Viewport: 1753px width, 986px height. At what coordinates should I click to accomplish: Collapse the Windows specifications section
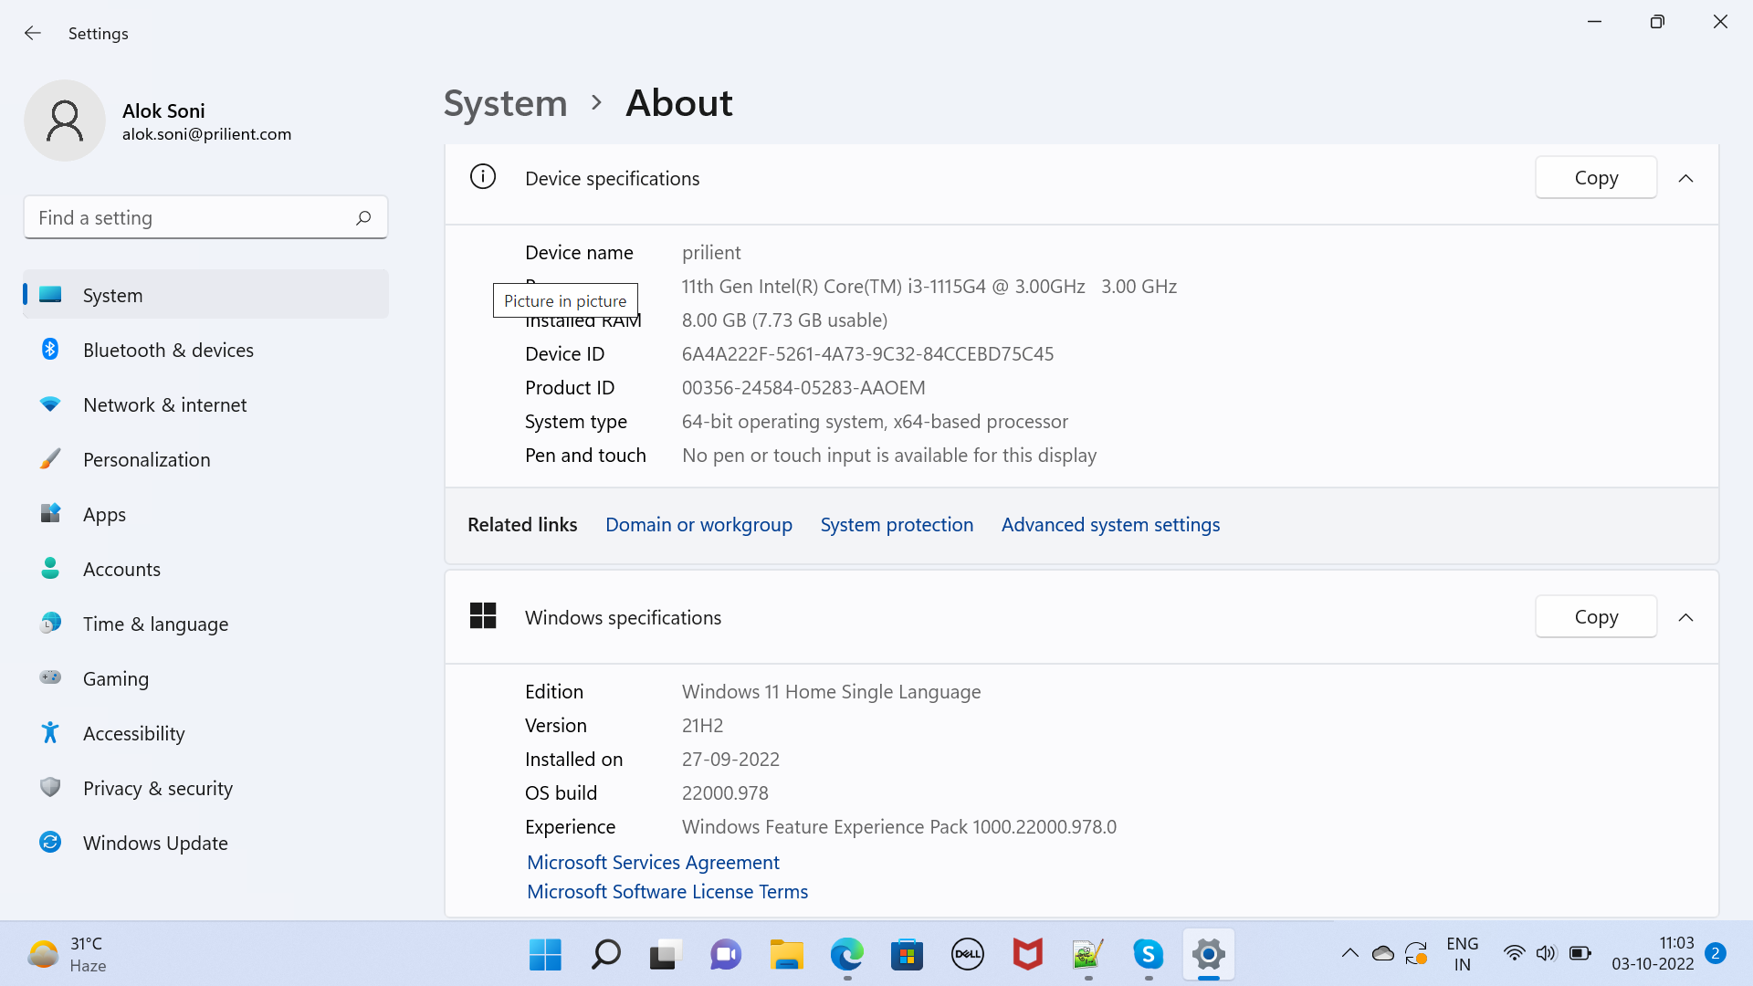click(x=1685, y=617)
